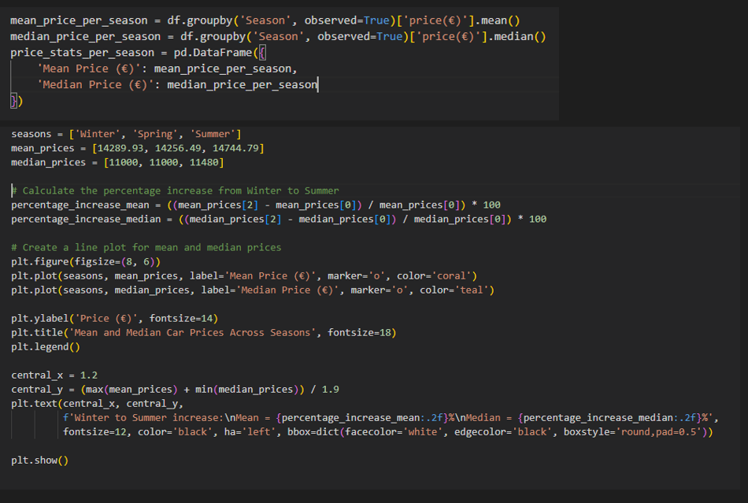Click the 1.9 divisor in central_y
The image size is (748, 503).
(330, 390)
